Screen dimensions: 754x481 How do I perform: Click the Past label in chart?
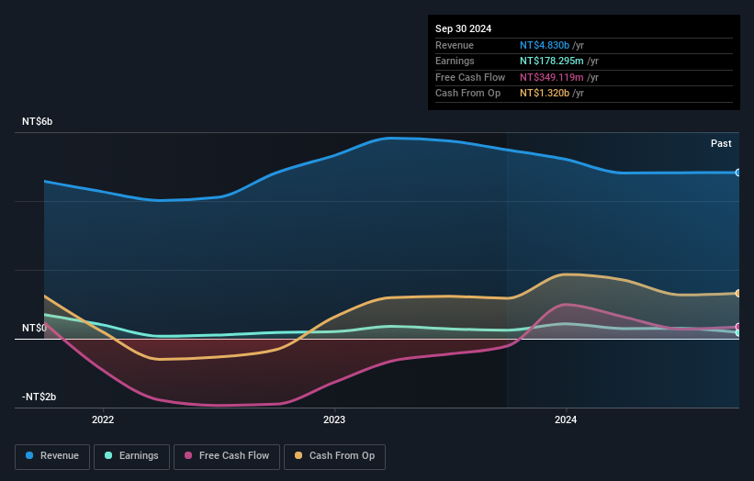pyautogui.click(x=721, y=143)
